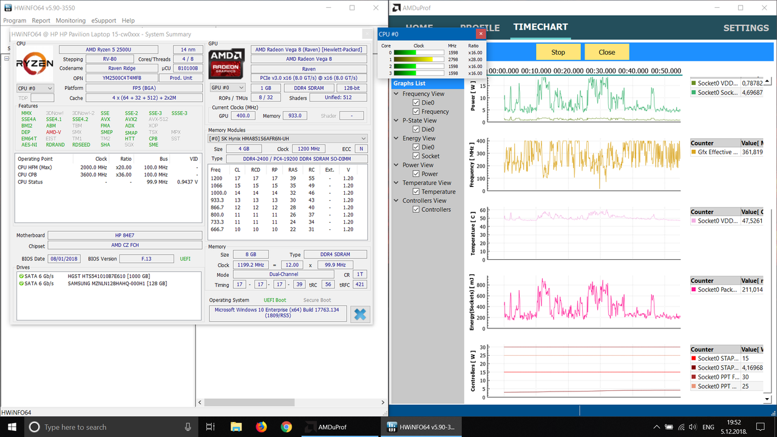Click the Stop button in AMDuProf
This screenshot has height=437, width=777.
click(558, 52)
